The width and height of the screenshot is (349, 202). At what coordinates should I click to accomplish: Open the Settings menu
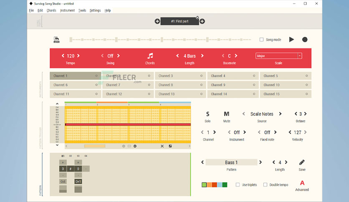pos(95,10)
